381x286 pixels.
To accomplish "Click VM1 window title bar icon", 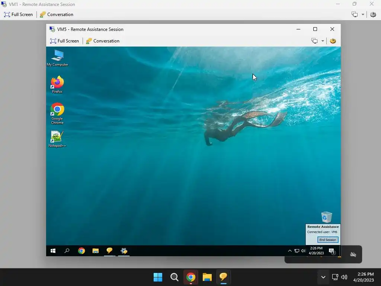I will (4, 4).
